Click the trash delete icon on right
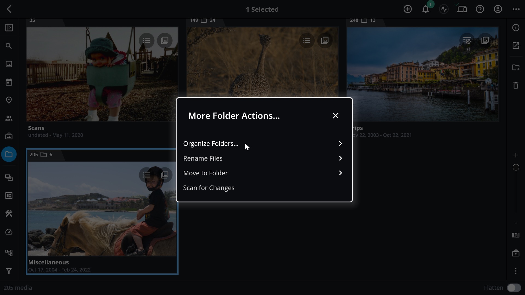 pos(516,85)
